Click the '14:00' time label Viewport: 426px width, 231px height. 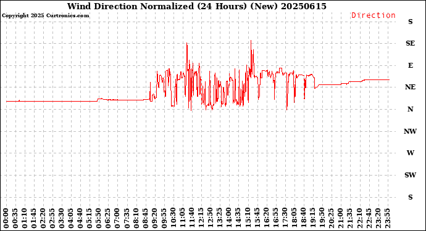click(x=228, y=218)
